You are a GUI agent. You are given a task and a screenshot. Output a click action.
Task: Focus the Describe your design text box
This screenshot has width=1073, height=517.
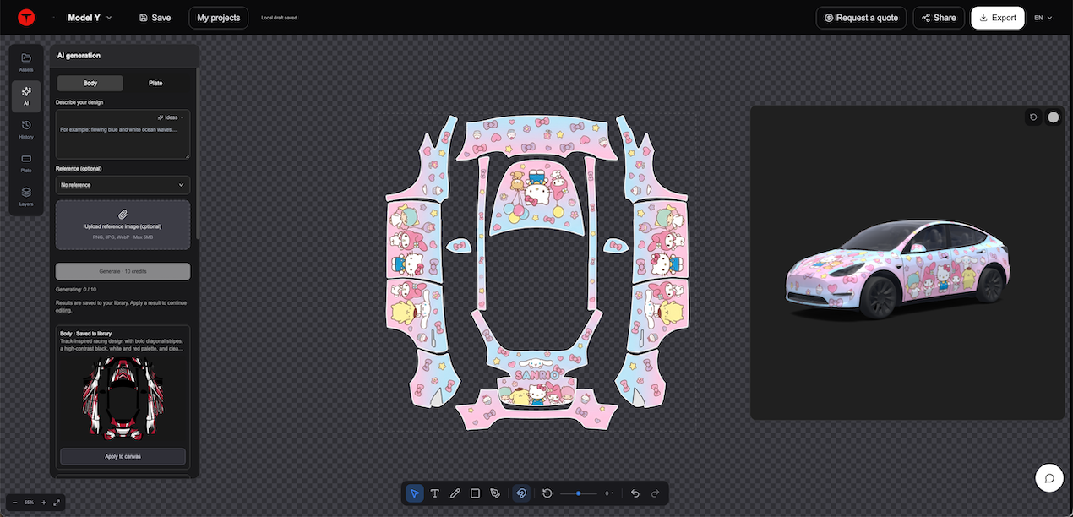pos(123,135)
